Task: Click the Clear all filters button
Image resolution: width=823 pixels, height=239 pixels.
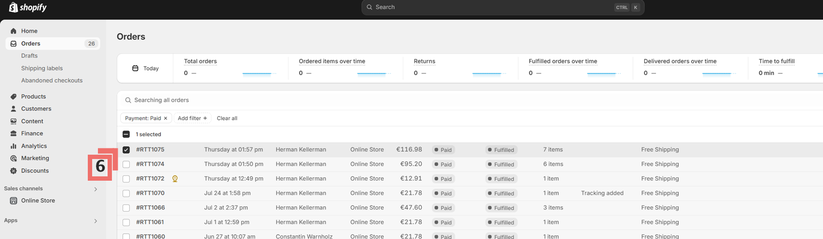Action: point(227,118)
